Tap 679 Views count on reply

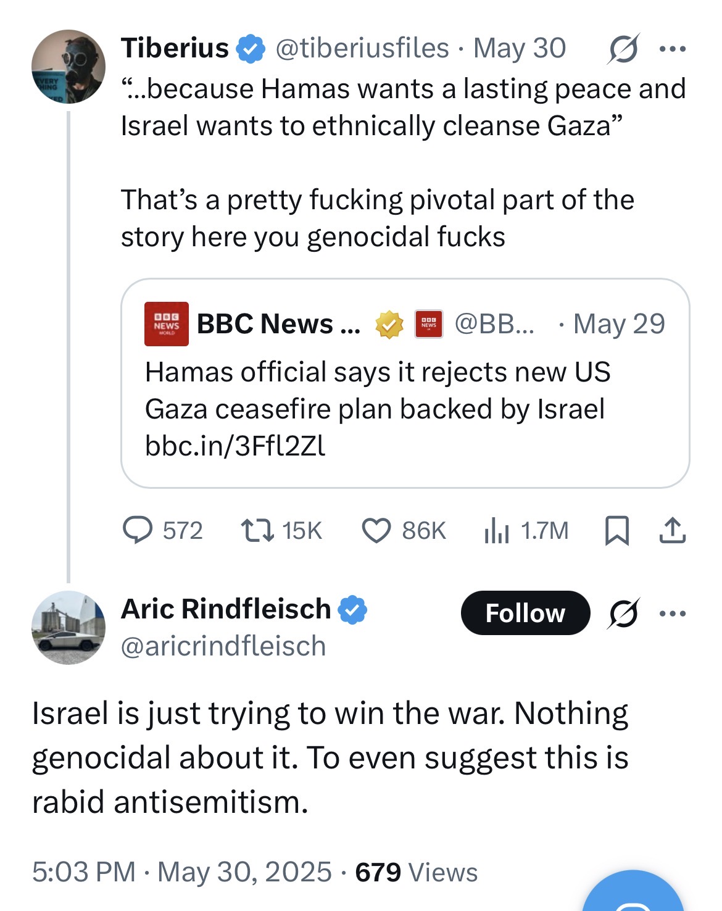[417, 872]
